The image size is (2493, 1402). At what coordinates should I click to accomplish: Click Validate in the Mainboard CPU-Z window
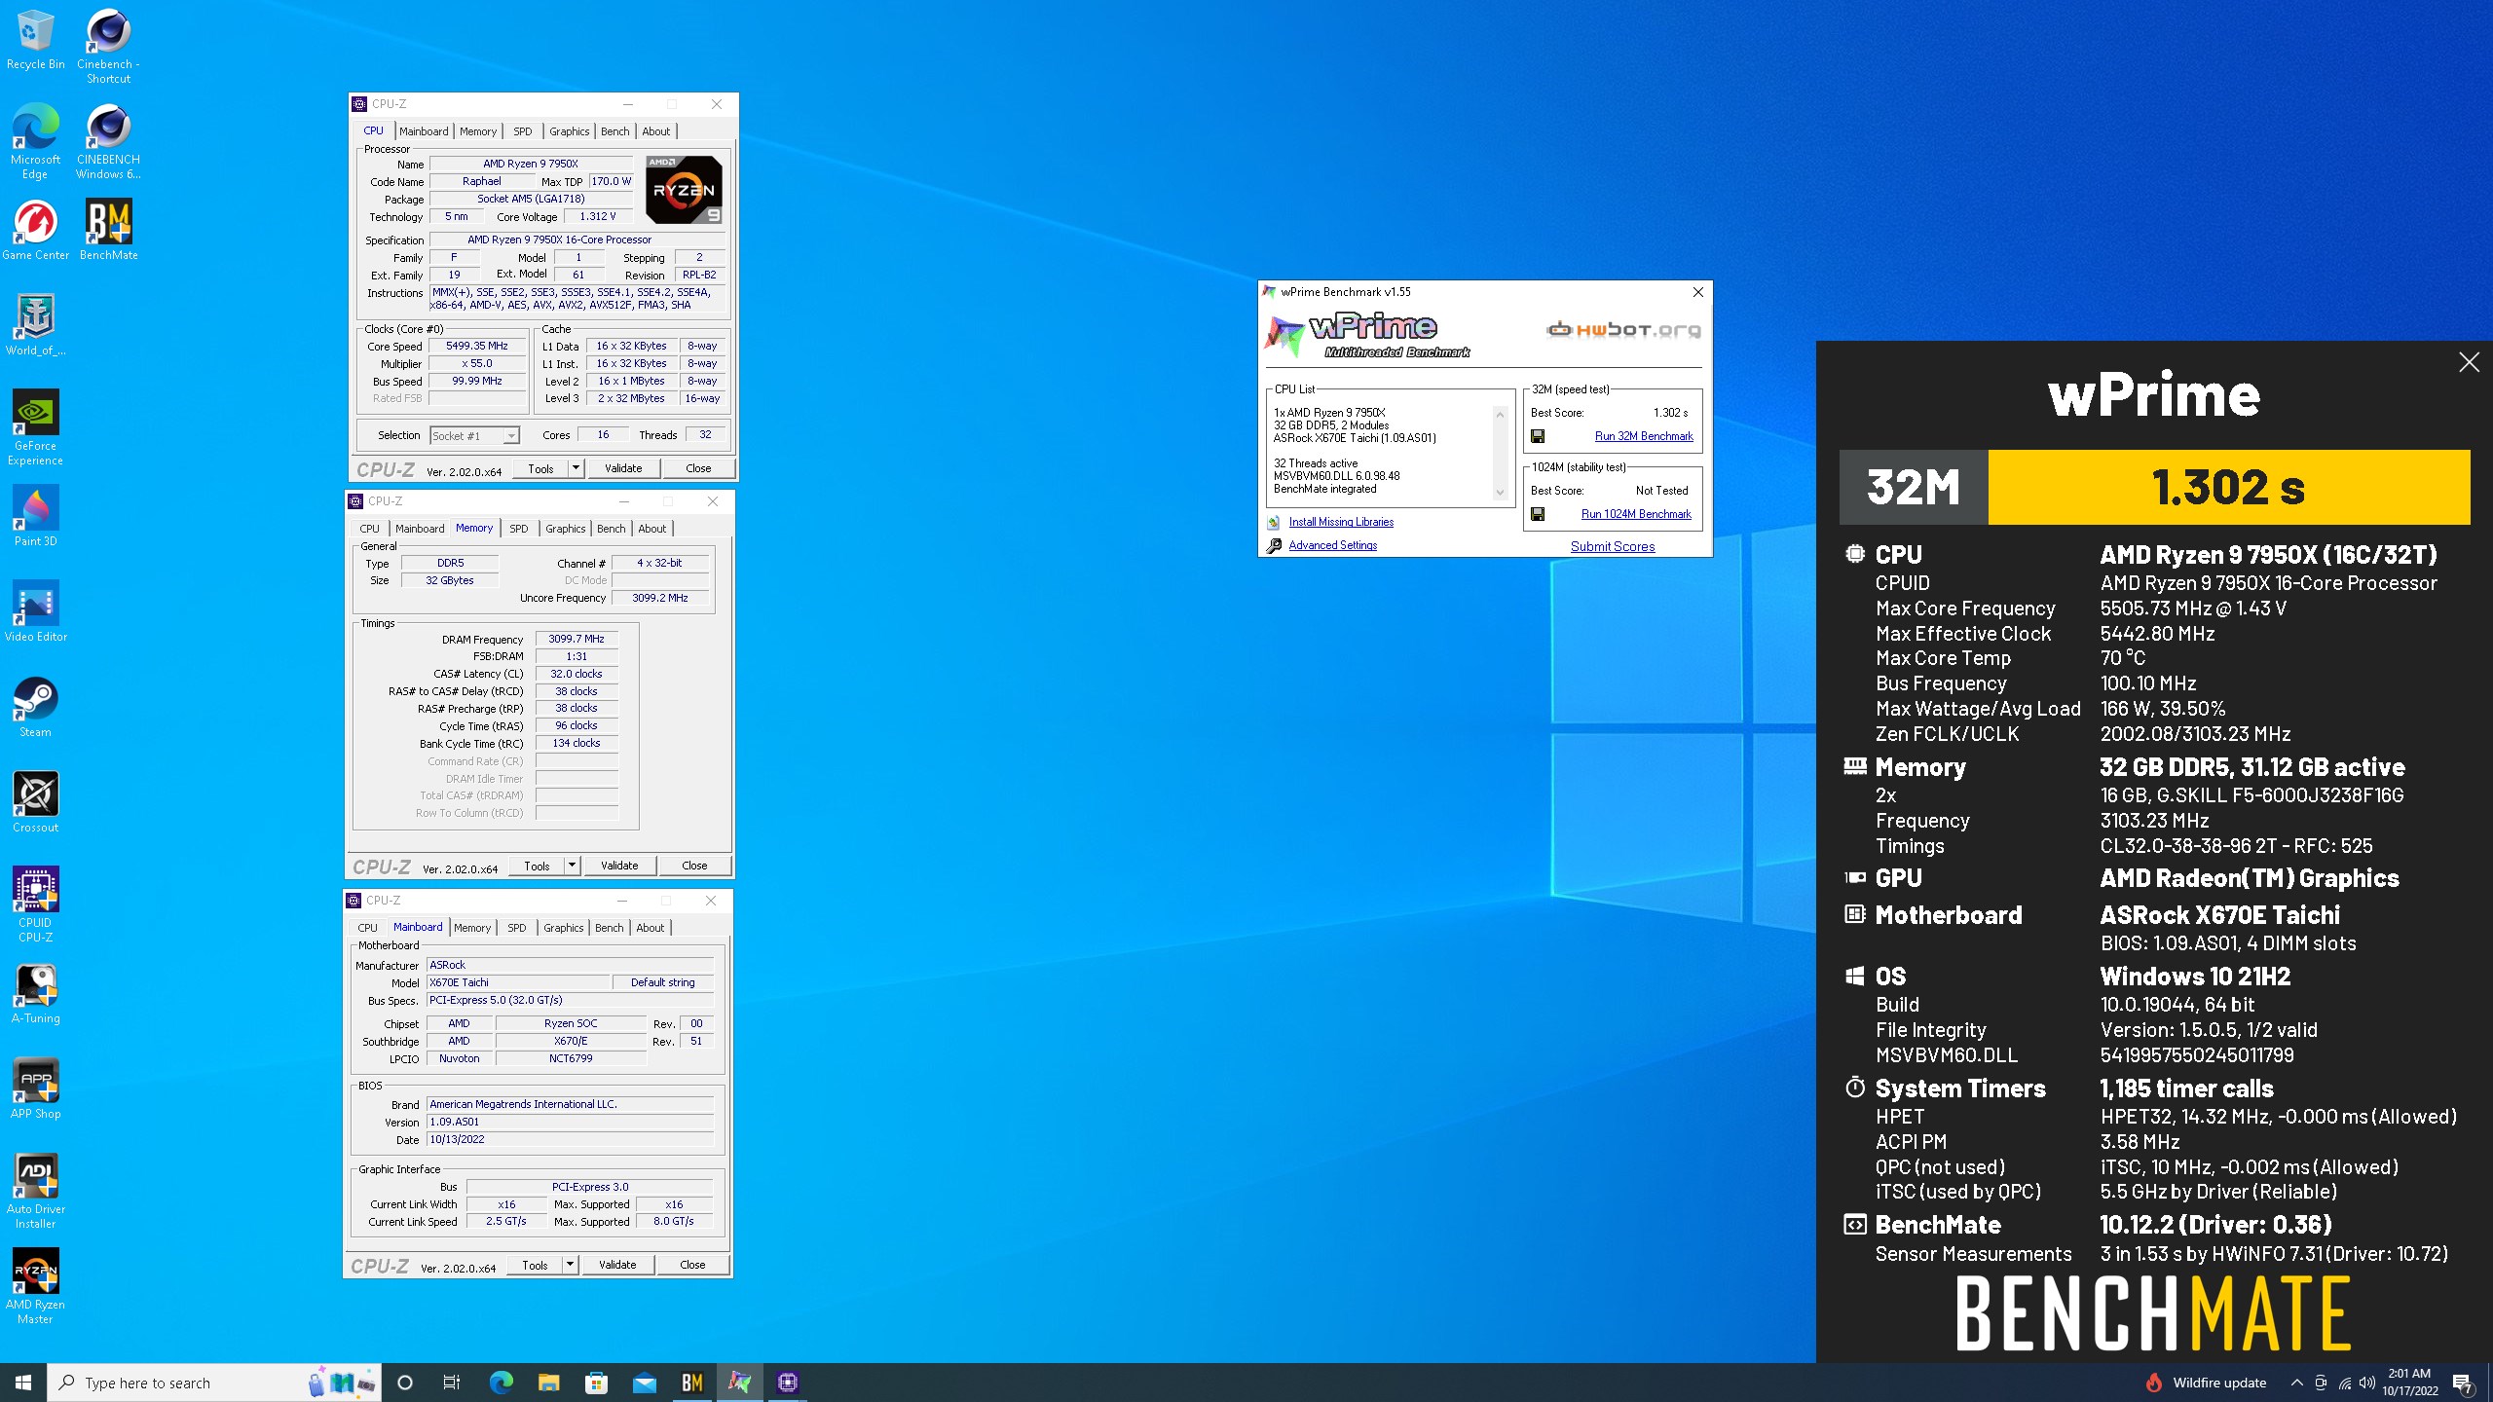point(617,1265)
